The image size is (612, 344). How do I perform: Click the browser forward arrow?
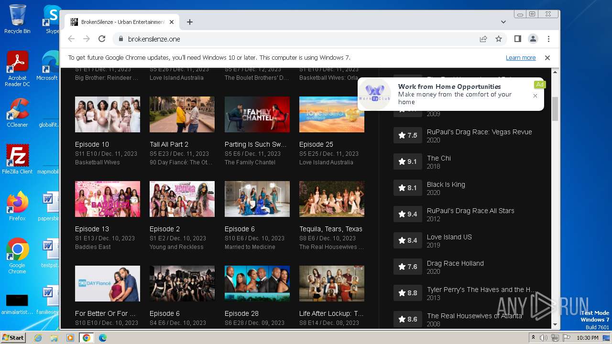[87, 39]
